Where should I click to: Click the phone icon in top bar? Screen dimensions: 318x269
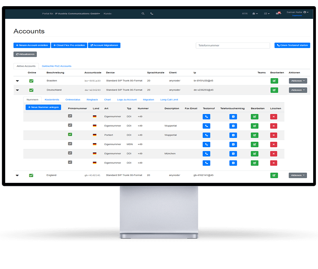pyautogui.click(x=152, y=14)
